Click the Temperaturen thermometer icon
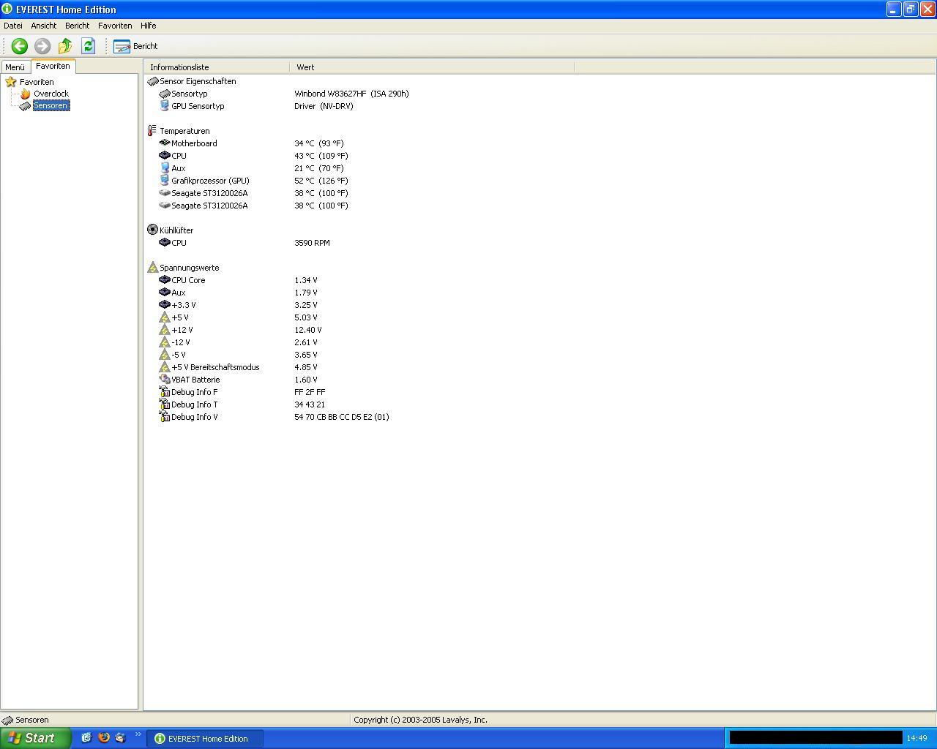This screenshot has height=749, width=937. click(x=152, y=131)
